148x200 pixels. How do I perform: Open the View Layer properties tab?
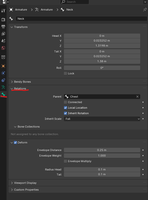tap(3, 34)
